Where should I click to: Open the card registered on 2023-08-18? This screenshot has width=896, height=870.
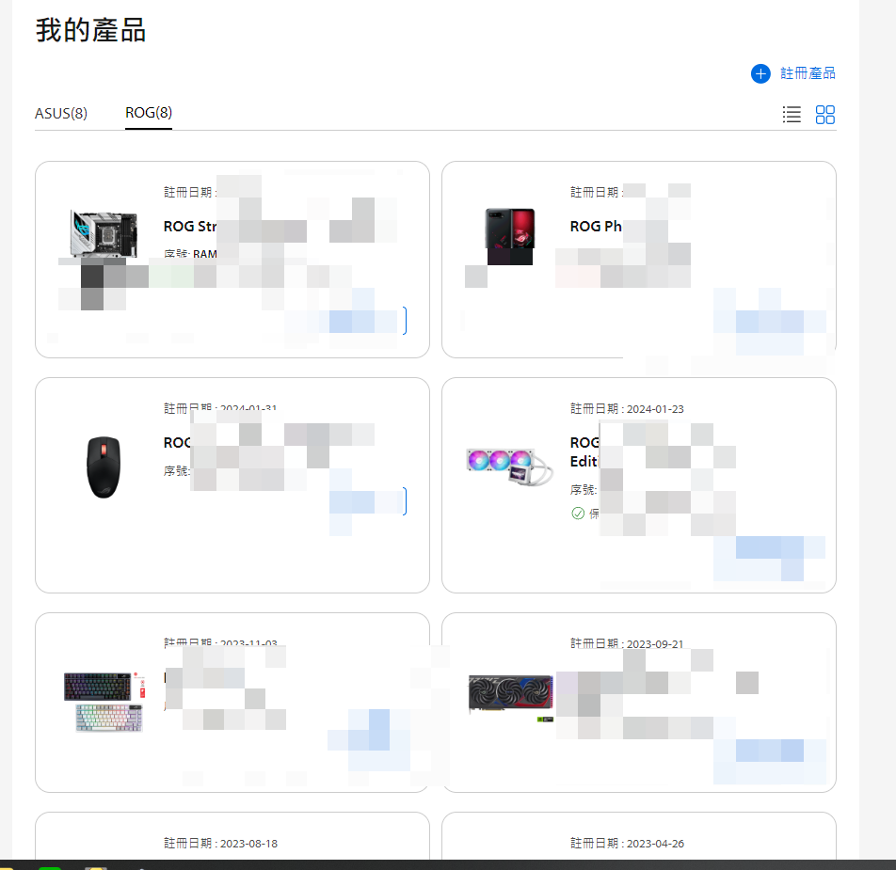click(x=232, y=837)
